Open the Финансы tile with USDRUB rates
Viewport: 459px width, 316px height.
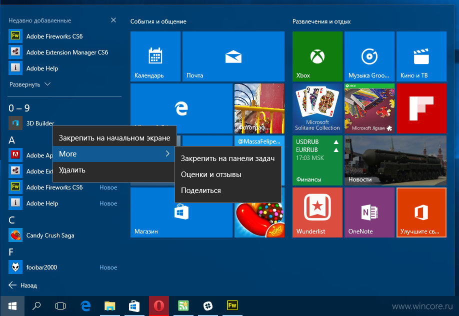pyautogui.click(x=317, y=160)
